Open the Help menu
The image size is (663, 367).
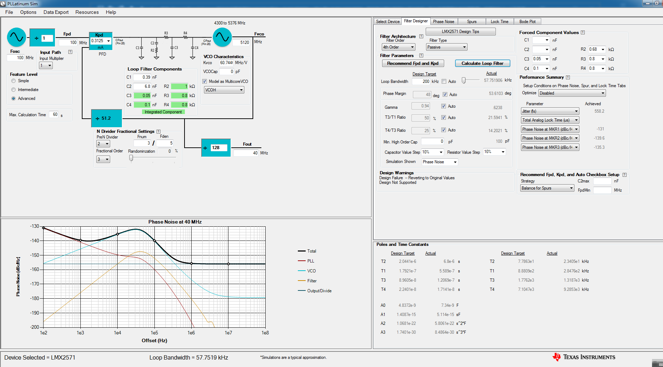[111, 12]
